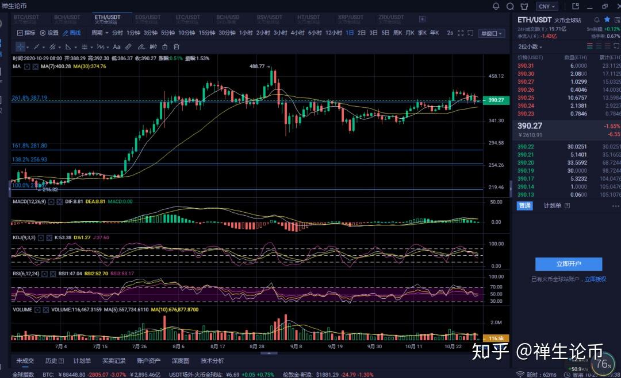Click the 390.27 current price tag on axis

tap(496, 100)
